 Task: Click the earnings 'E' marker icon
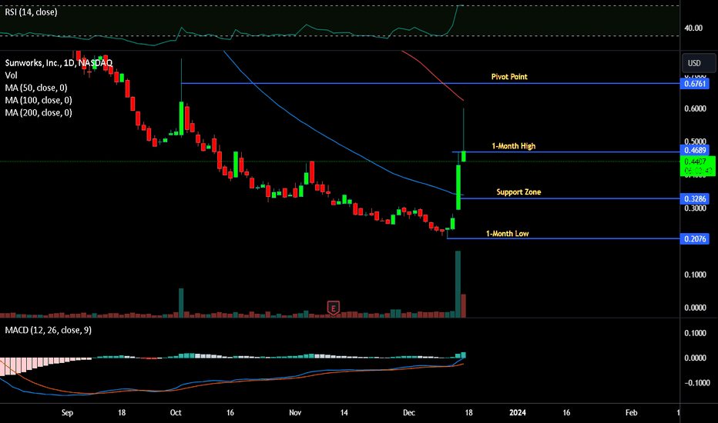click(x=334, y=308)
